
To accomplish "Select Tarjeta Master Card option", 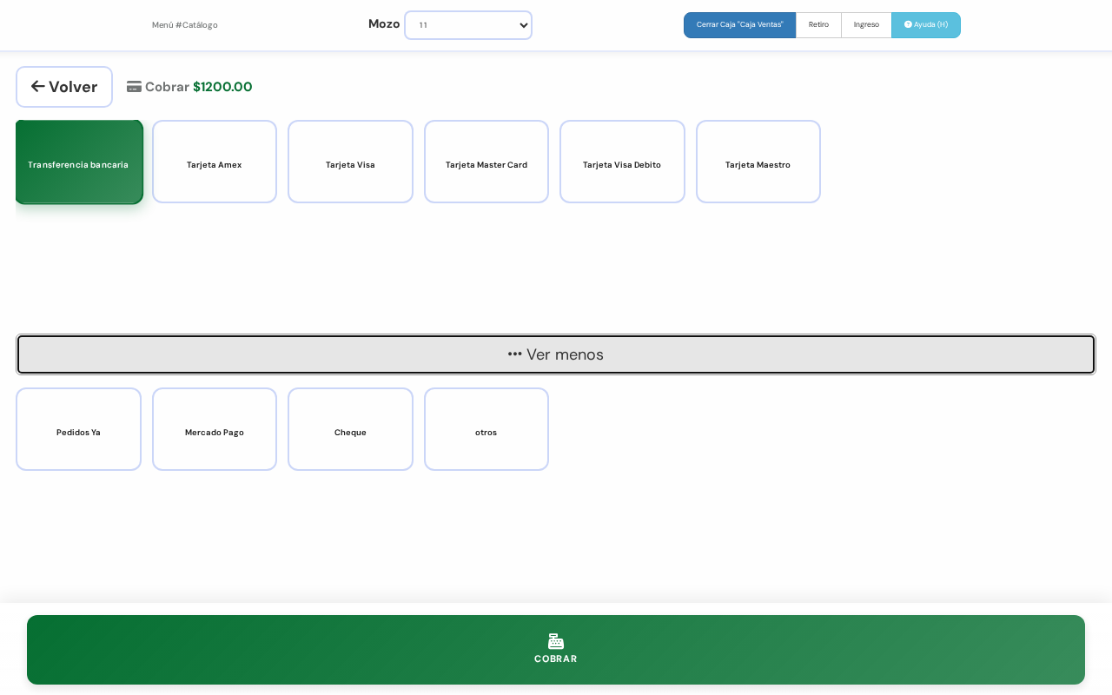I will tap(486, 162).
